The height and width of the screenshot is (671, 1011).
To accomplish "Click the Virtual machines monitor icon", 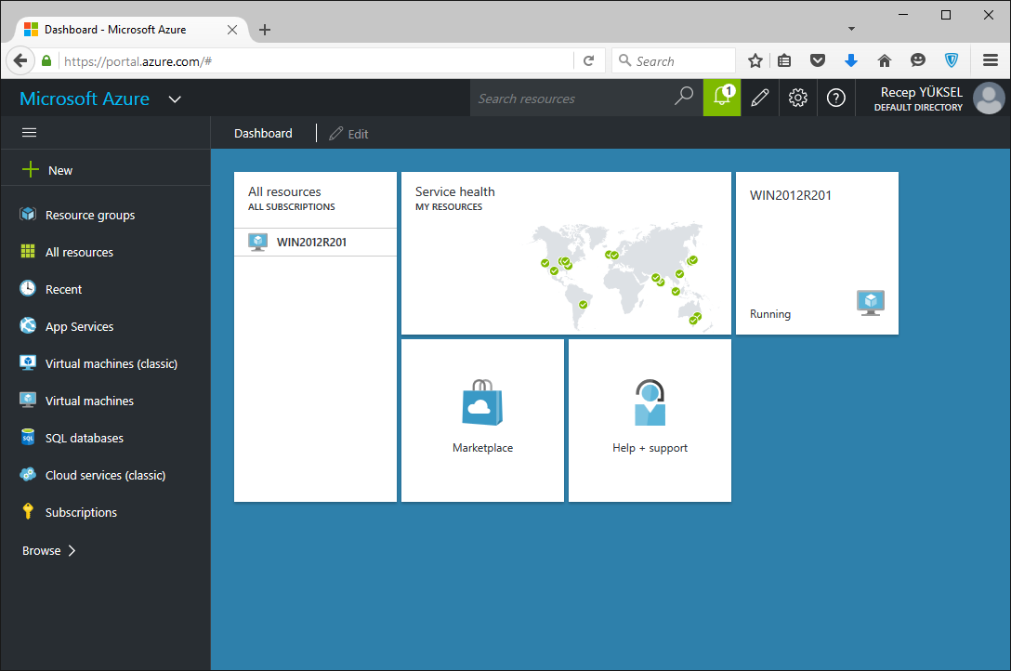I will click(x=28, y=400).
